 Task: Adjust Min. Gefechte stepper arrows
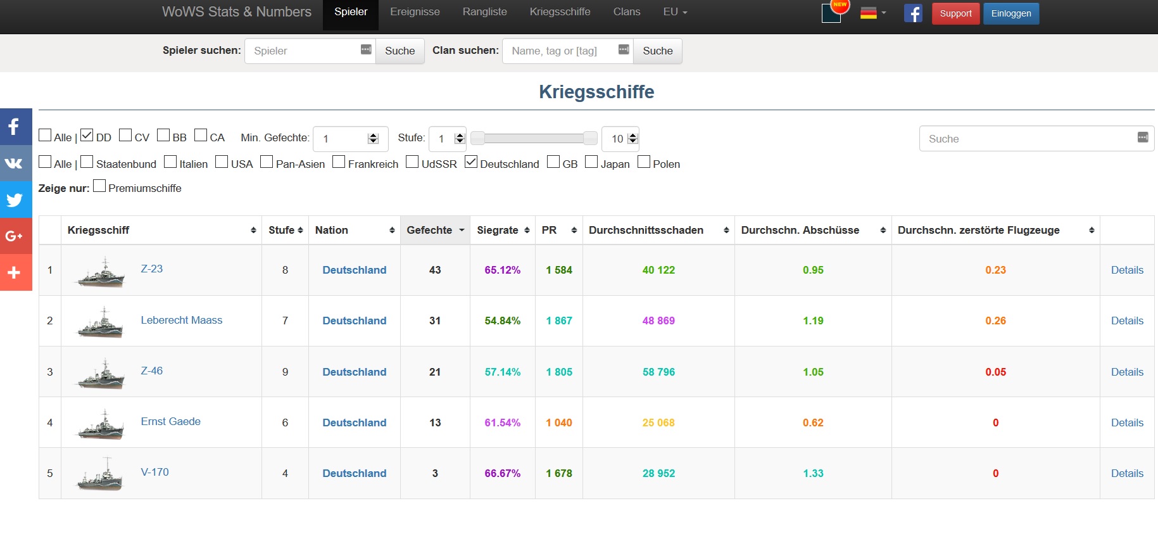tap(373, 138)
